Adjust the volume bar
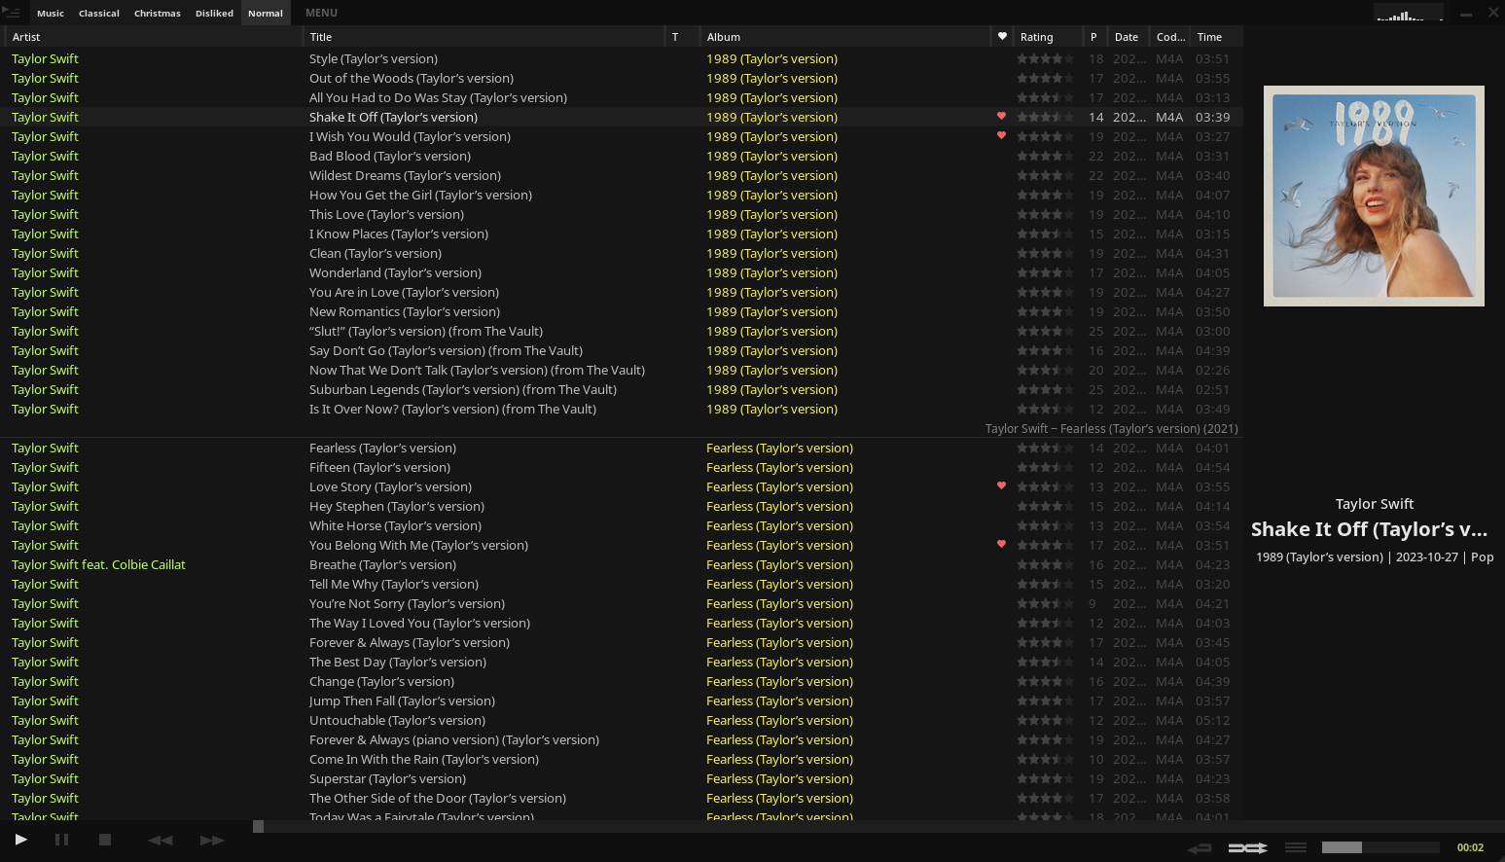Viewport: 1505px width, 862px height. (x=1380, y=847)
